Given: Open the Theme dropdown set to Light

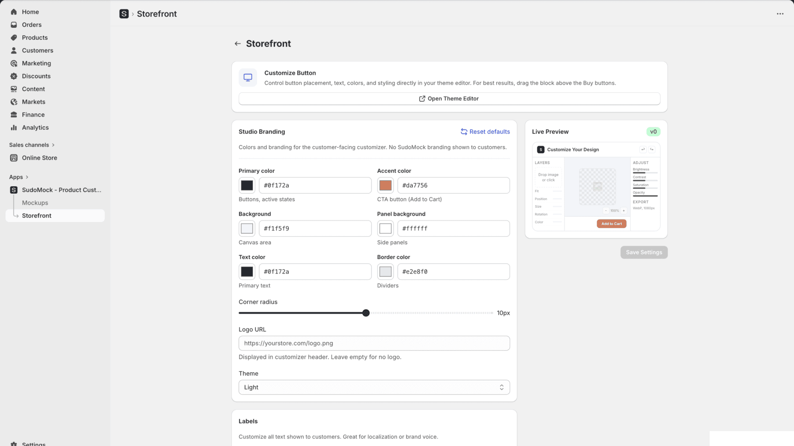Looking at the screenshot, I should 374,387.
